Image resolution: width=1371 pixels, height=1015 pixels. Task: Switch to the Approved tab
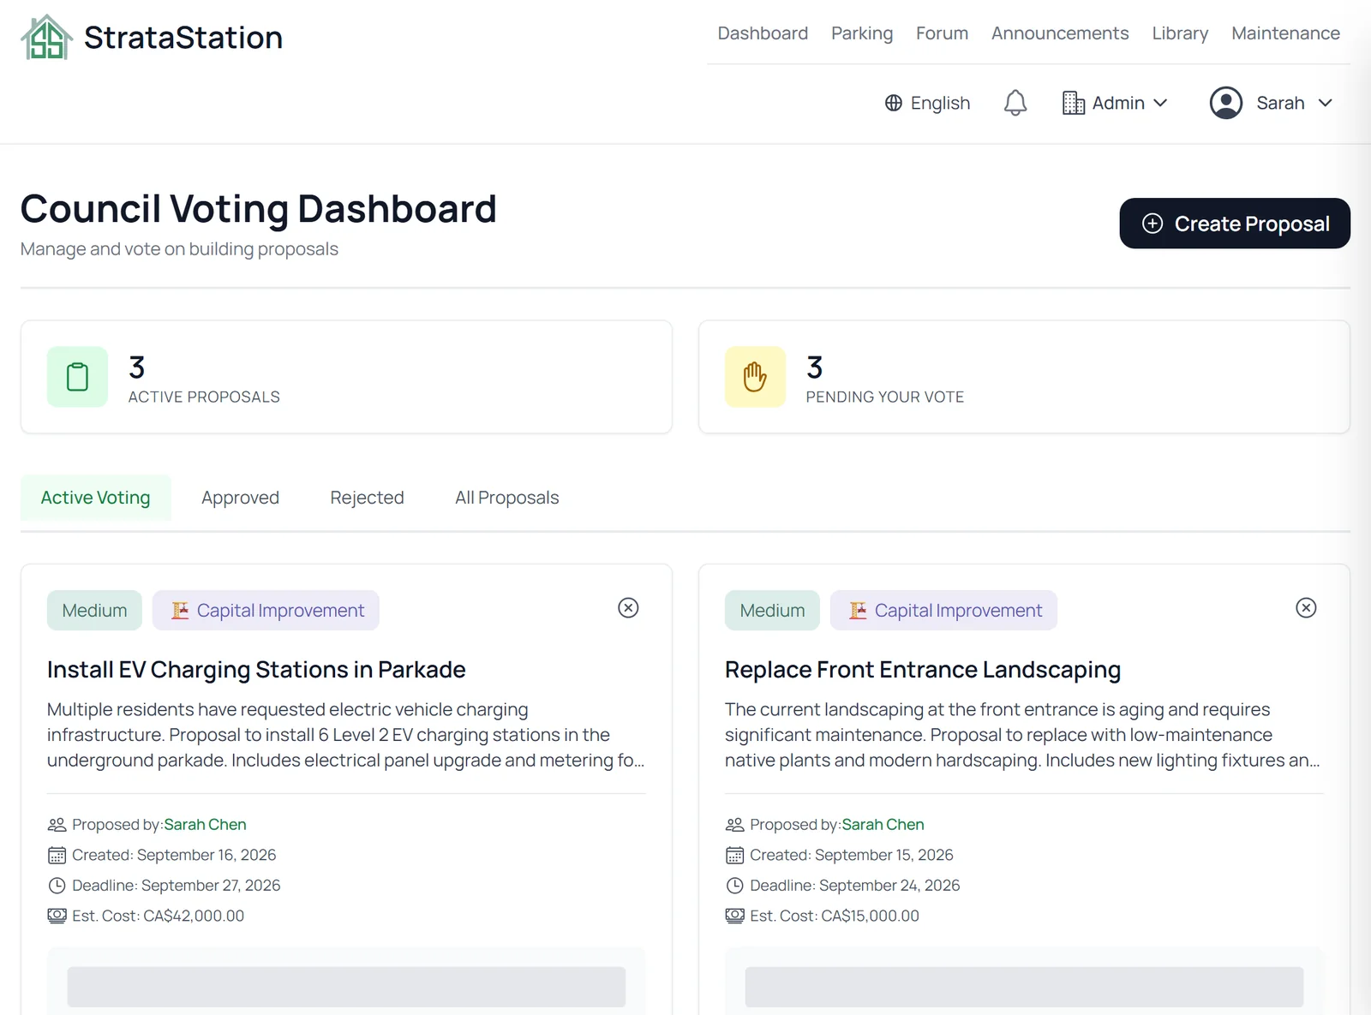(x=240, y=498)
